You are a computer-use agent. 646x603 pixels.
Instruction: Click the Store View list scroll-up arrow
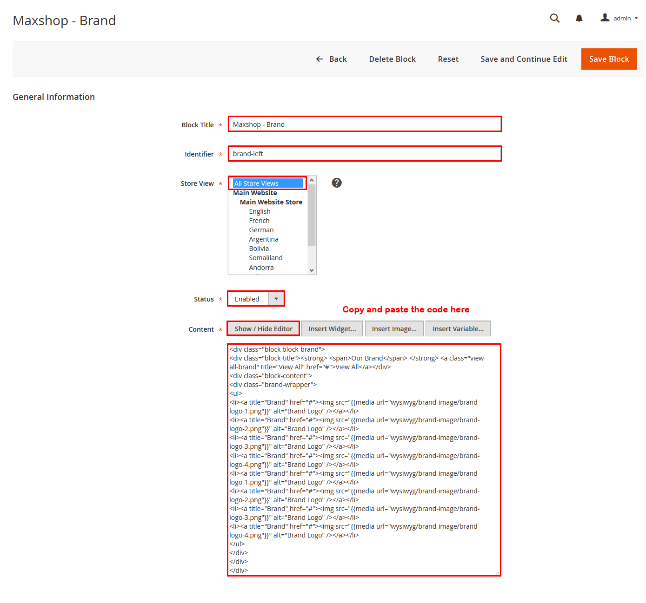312,180
